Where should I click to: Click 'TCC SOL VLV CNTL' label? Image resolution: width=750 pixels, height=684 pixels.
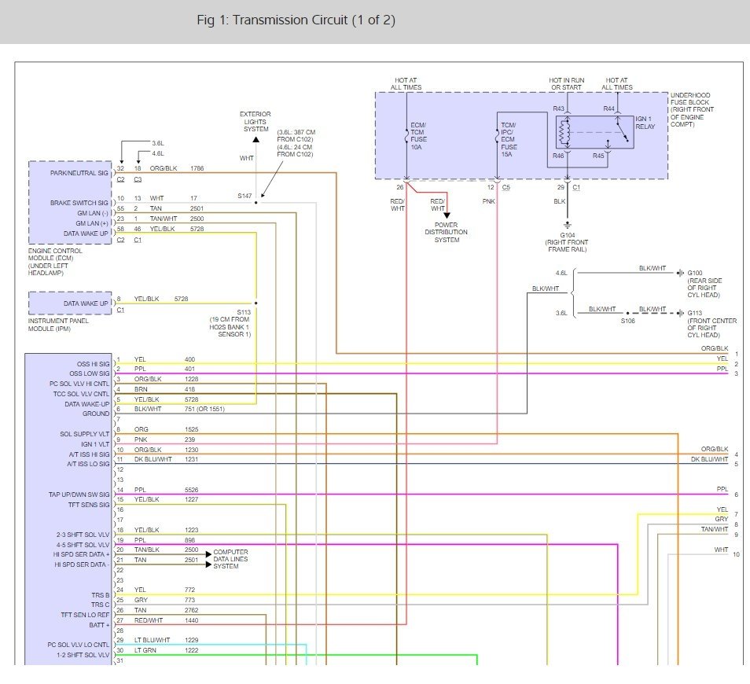click(81, 394)
